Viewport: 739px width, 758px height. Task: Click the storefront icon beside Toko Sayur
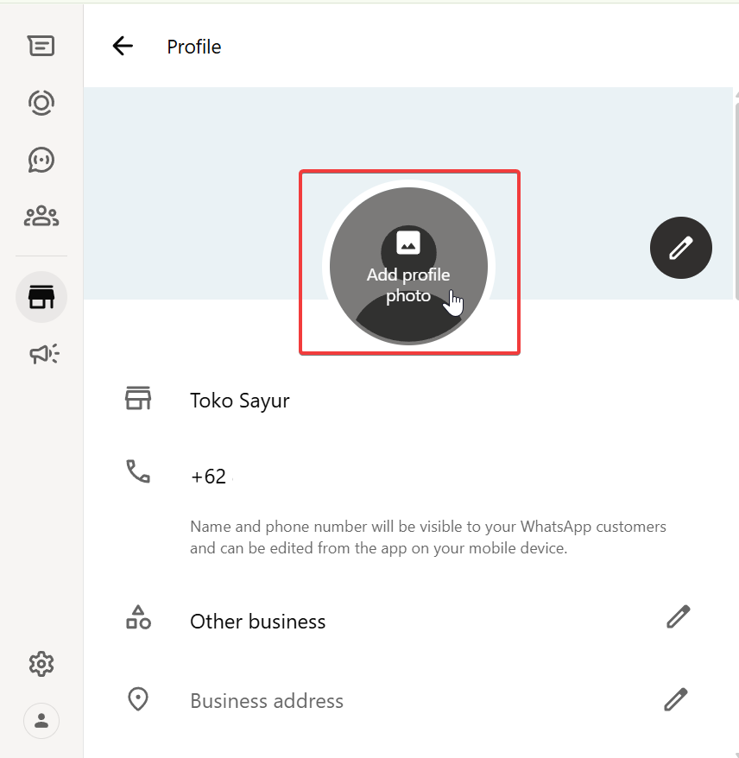(x=138, y=398)
